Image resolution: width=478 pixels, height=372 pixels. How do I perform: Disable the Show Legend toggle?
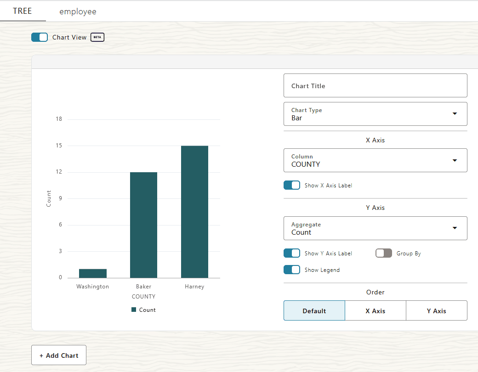pos(292,270)
